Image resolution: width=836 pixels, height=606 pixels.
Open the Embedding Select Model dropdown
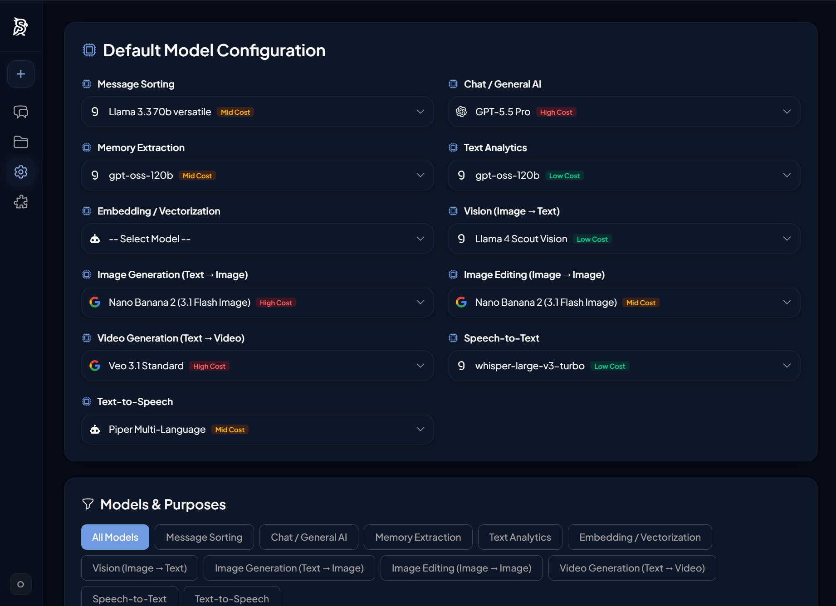click(x=258, y=239)
